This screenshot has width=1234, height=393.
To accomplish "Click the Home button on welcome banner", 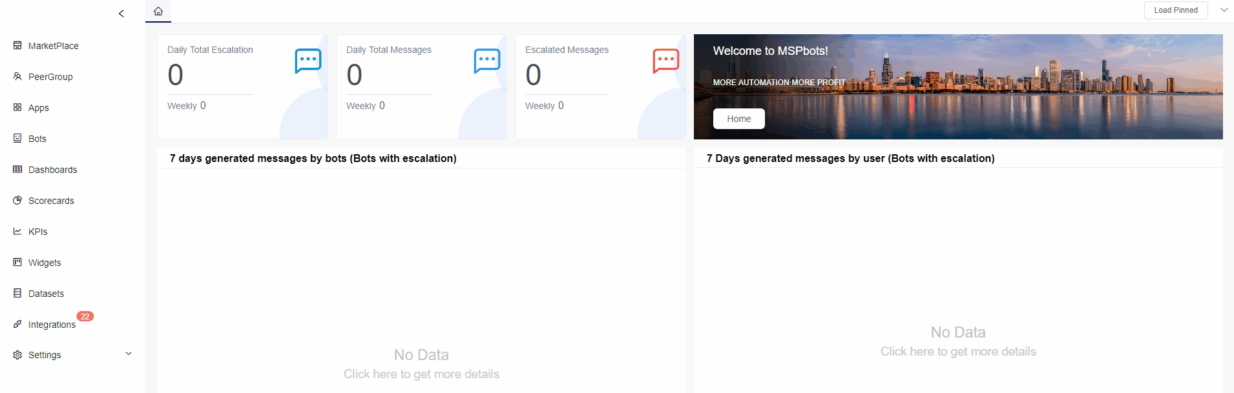I will click(x=738, y=119).
